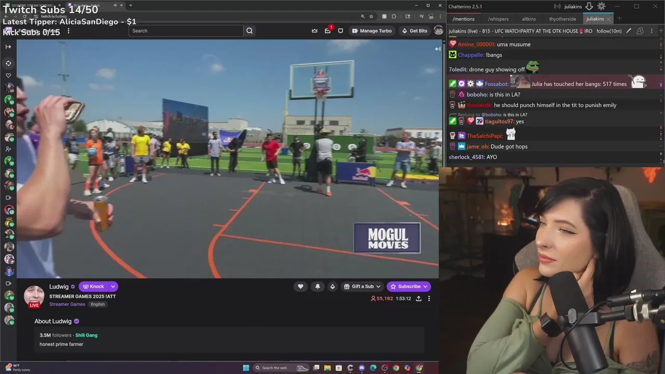
Task: Open the three-dot menu beside share icon
Action: coord(429,299)
